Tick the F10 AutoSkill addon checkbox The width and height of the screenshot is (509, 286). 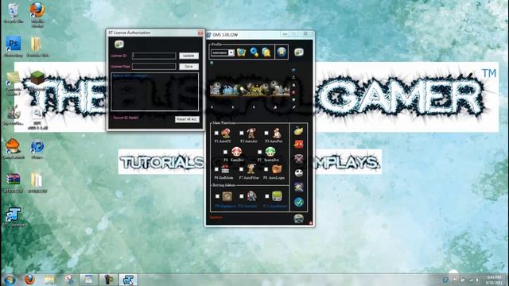(x=242, y=196)
